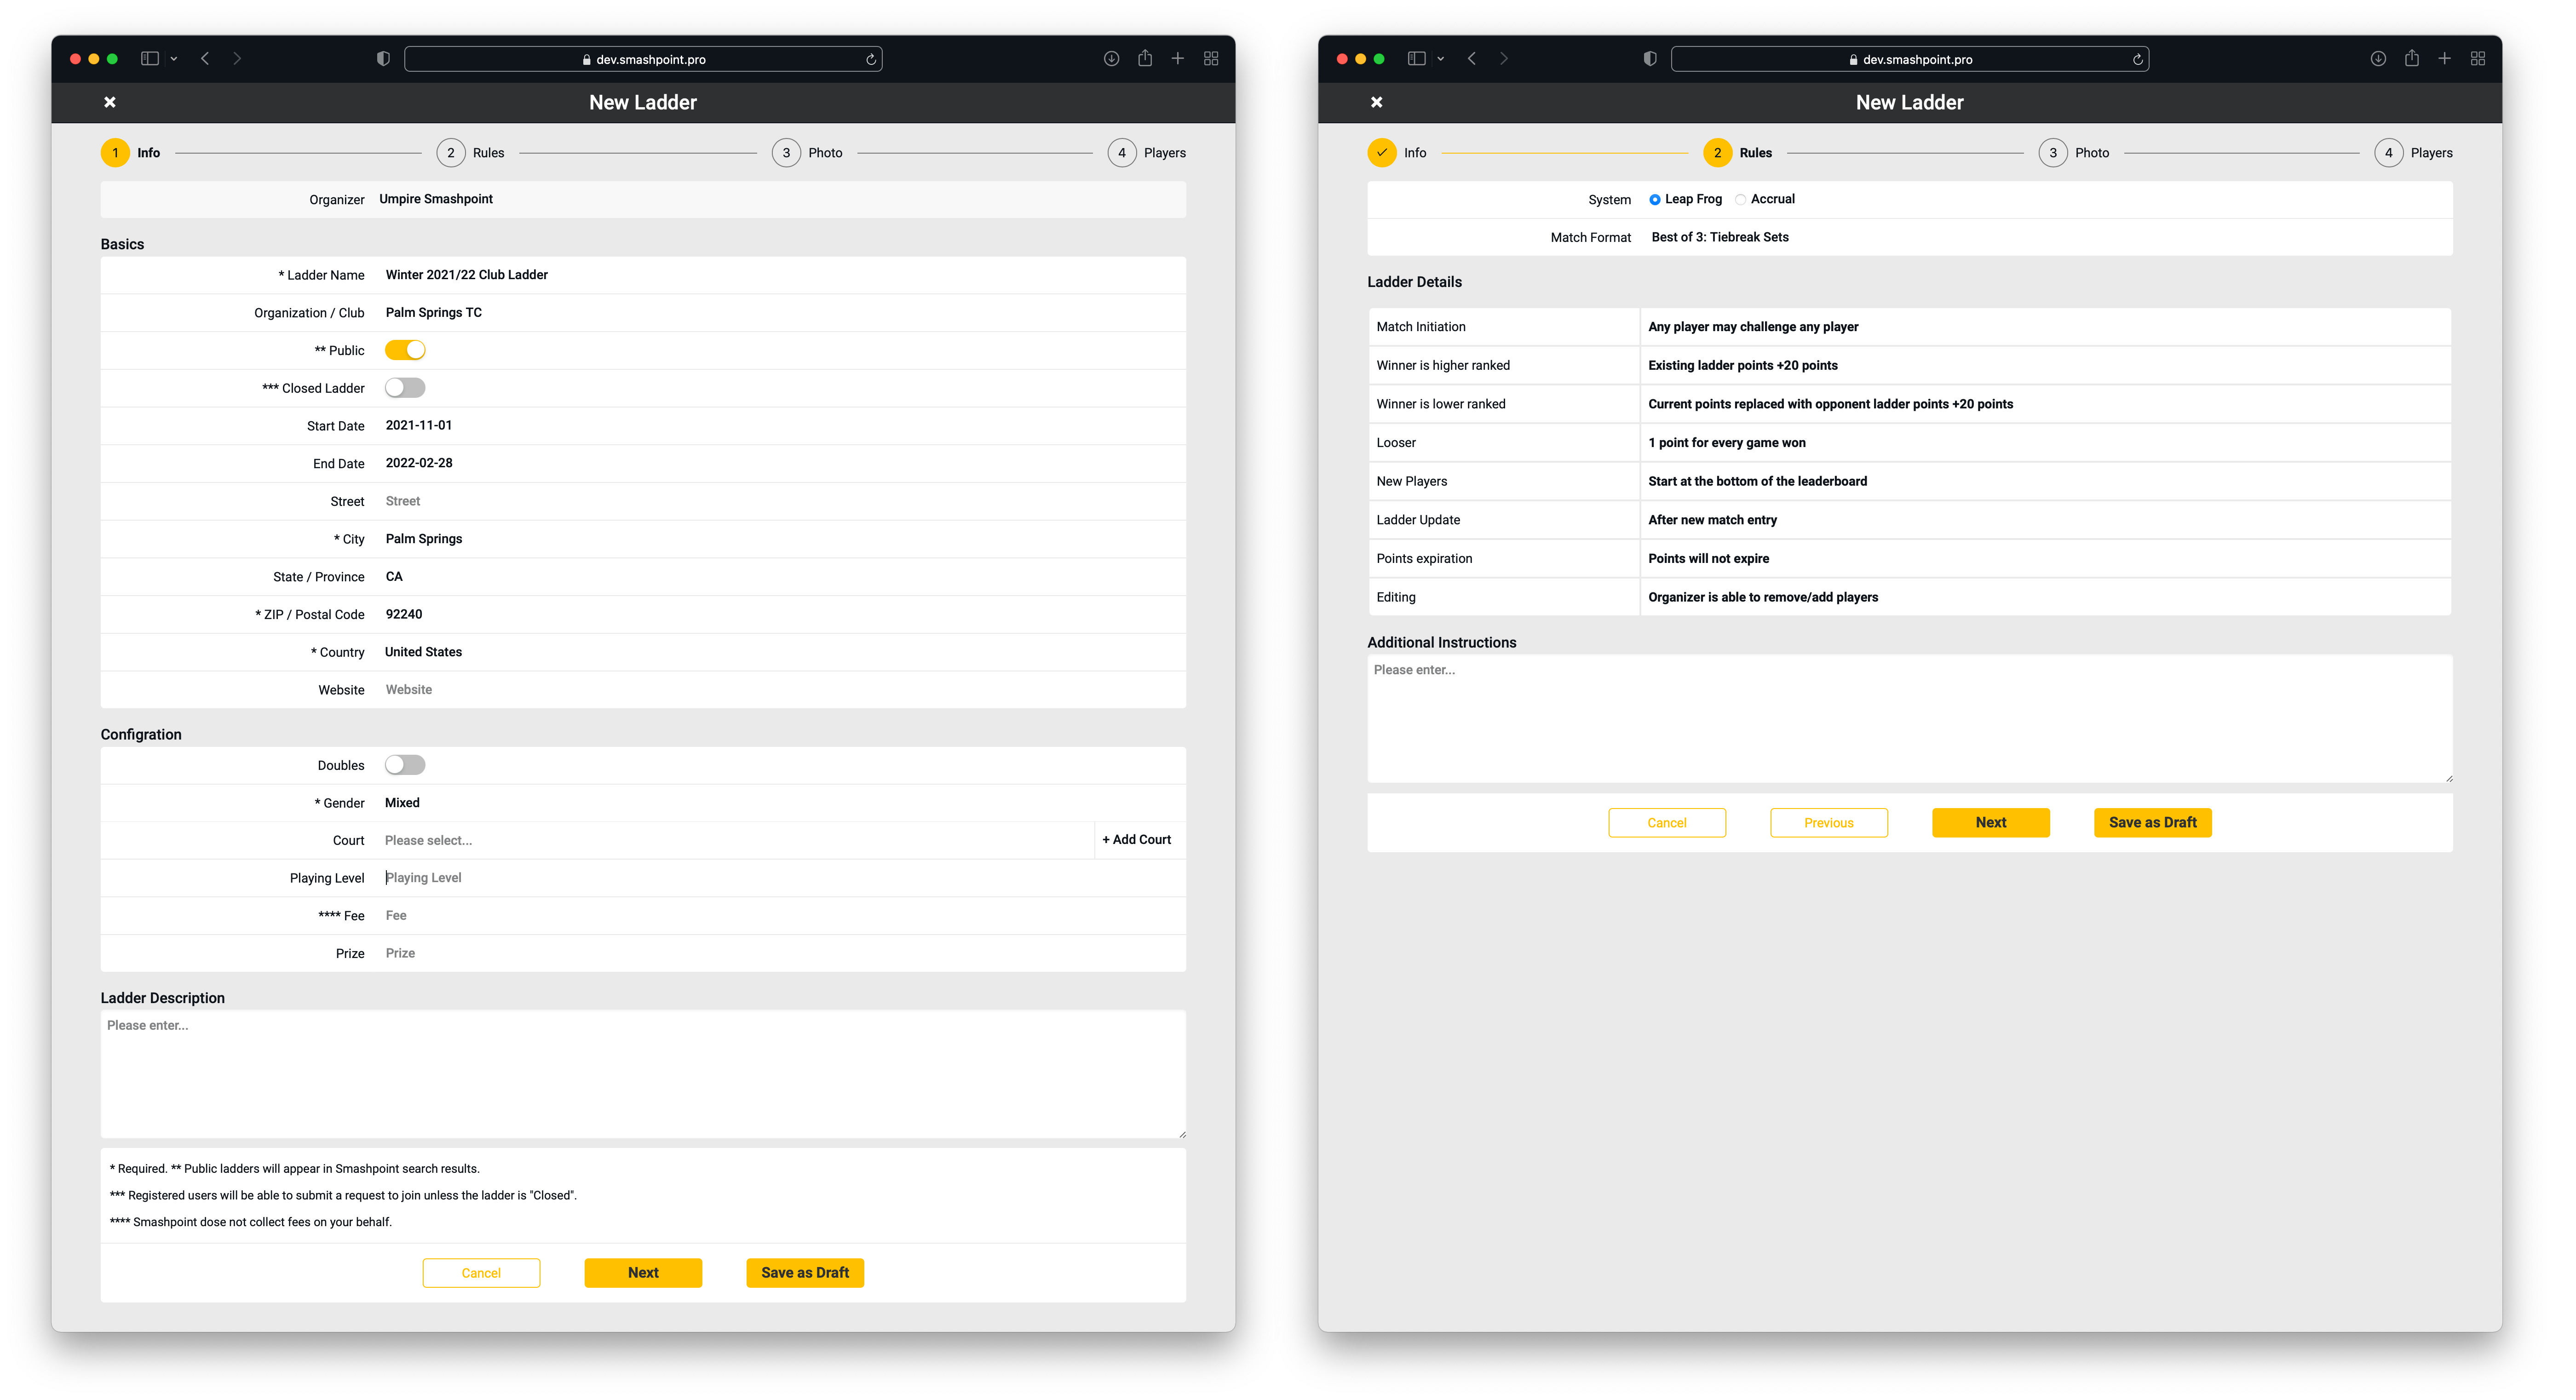Click Previous button in right window
This screenshot has width=2576, height=1400.
(x=1829, y=823)
